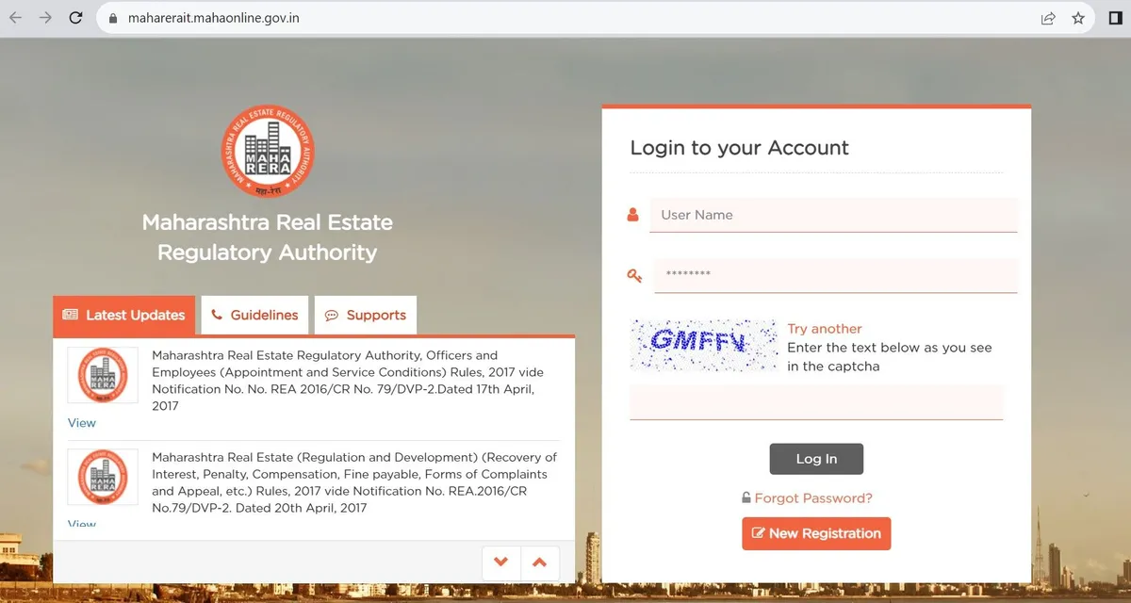This screenshot has width=1131, height=603.
Task: Click the captcha text entry field
Action: point(816,402)
